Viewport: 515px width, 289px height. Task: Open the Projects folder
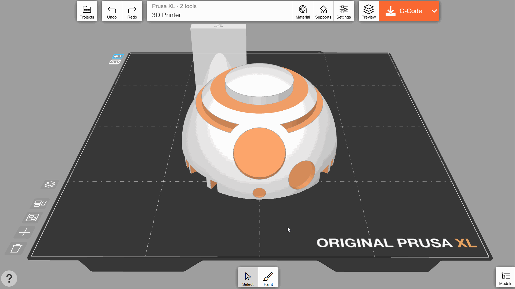coord(87,11)
